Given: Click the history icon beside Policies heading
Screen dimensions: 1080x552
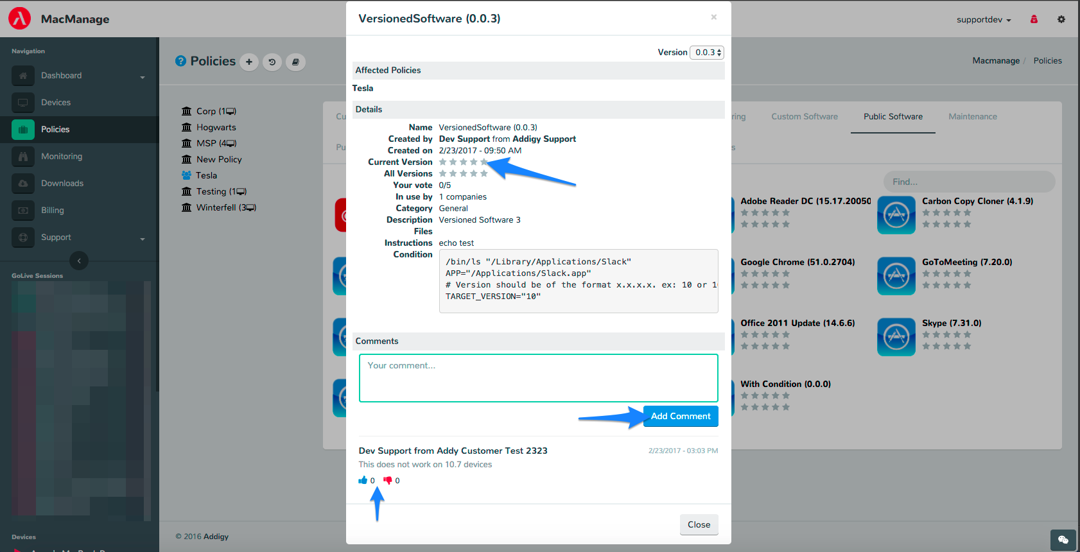Looking at the screenshot, I should [272, 62].
